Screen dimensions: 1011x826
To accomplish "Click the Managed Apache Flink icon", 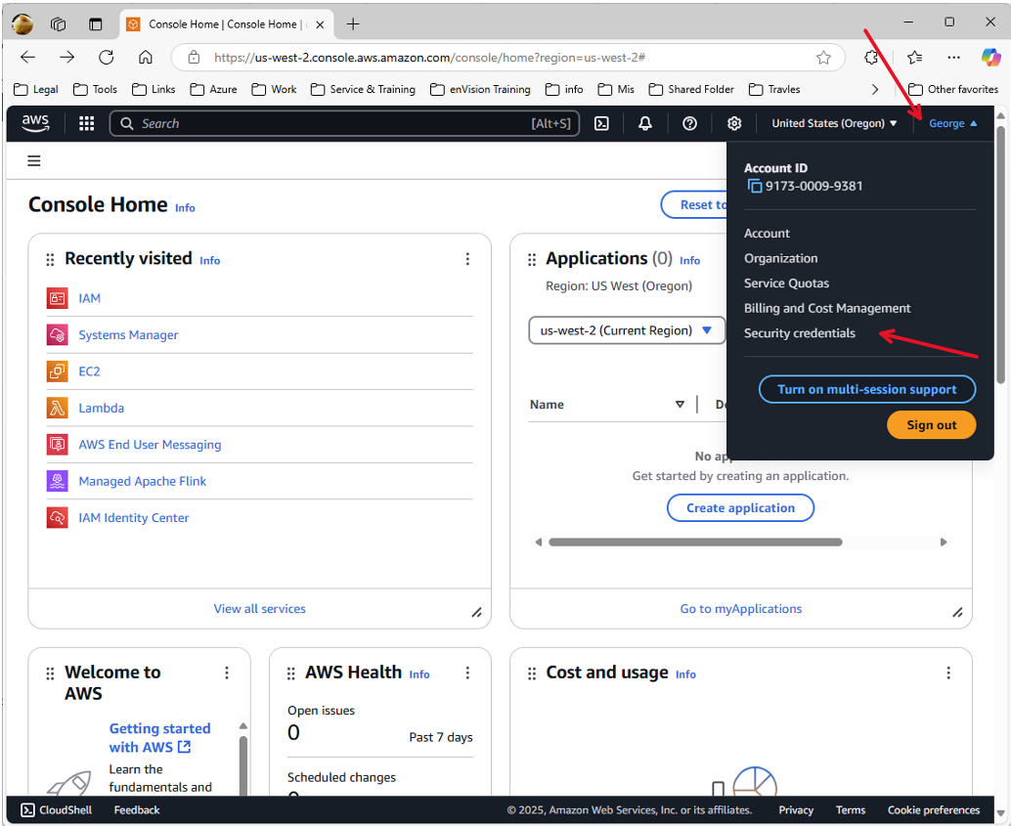I will pos(58,481).
